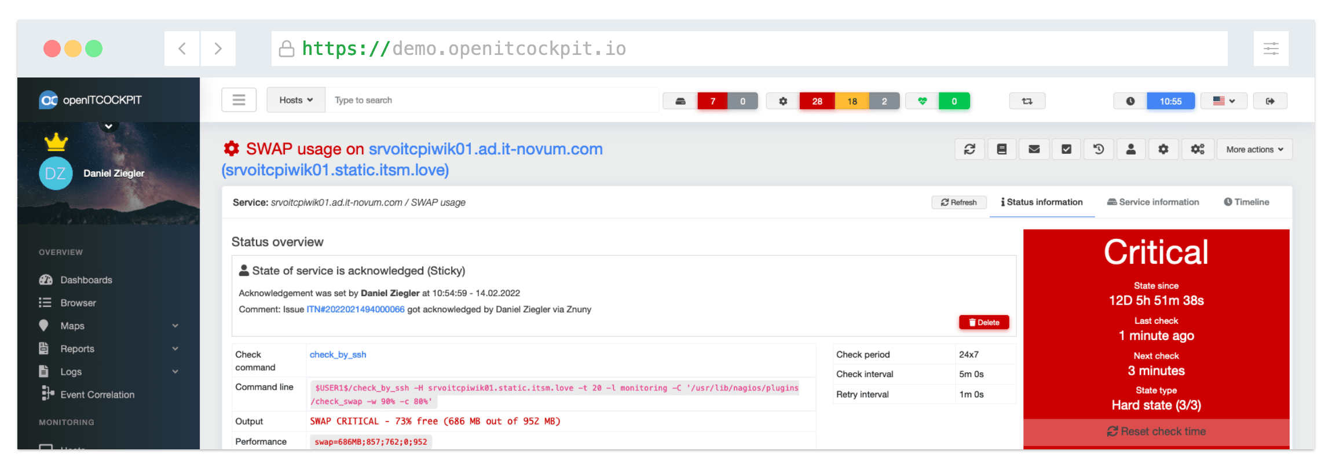Click the retweet export status icon
Image resolution: width=1332 pixels, height=469 pixels.
(1027, 101)
